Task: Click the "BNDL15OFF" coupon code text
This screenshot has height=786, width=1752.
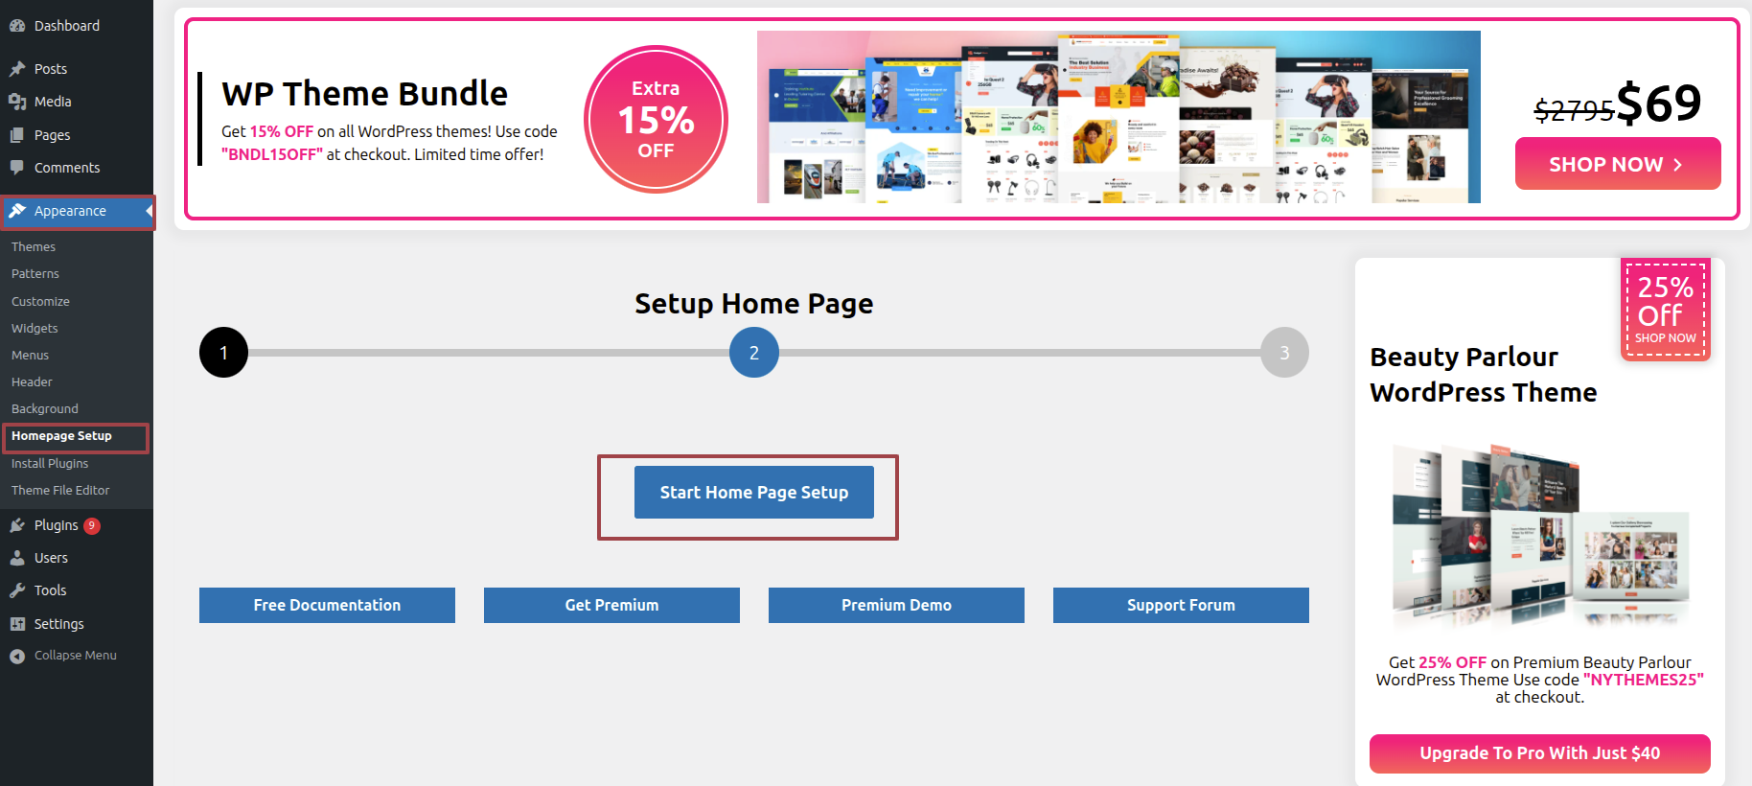Action: click(272, 154)
